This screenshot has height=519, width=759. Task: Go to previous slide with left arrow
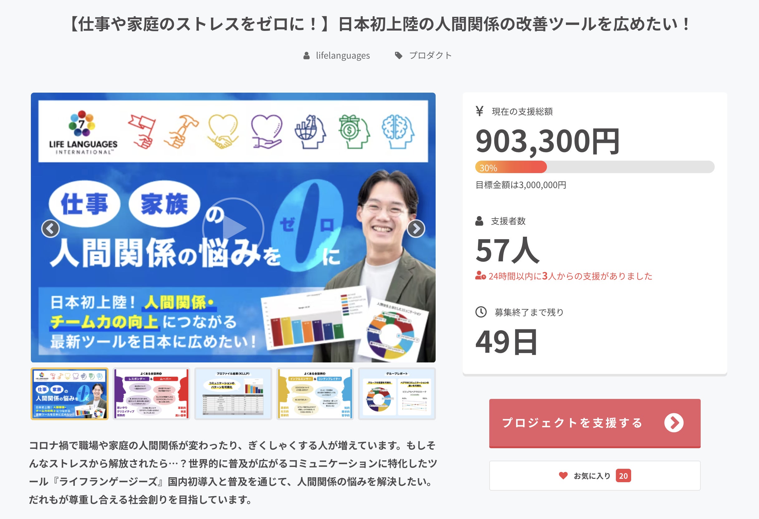[50, 229]
